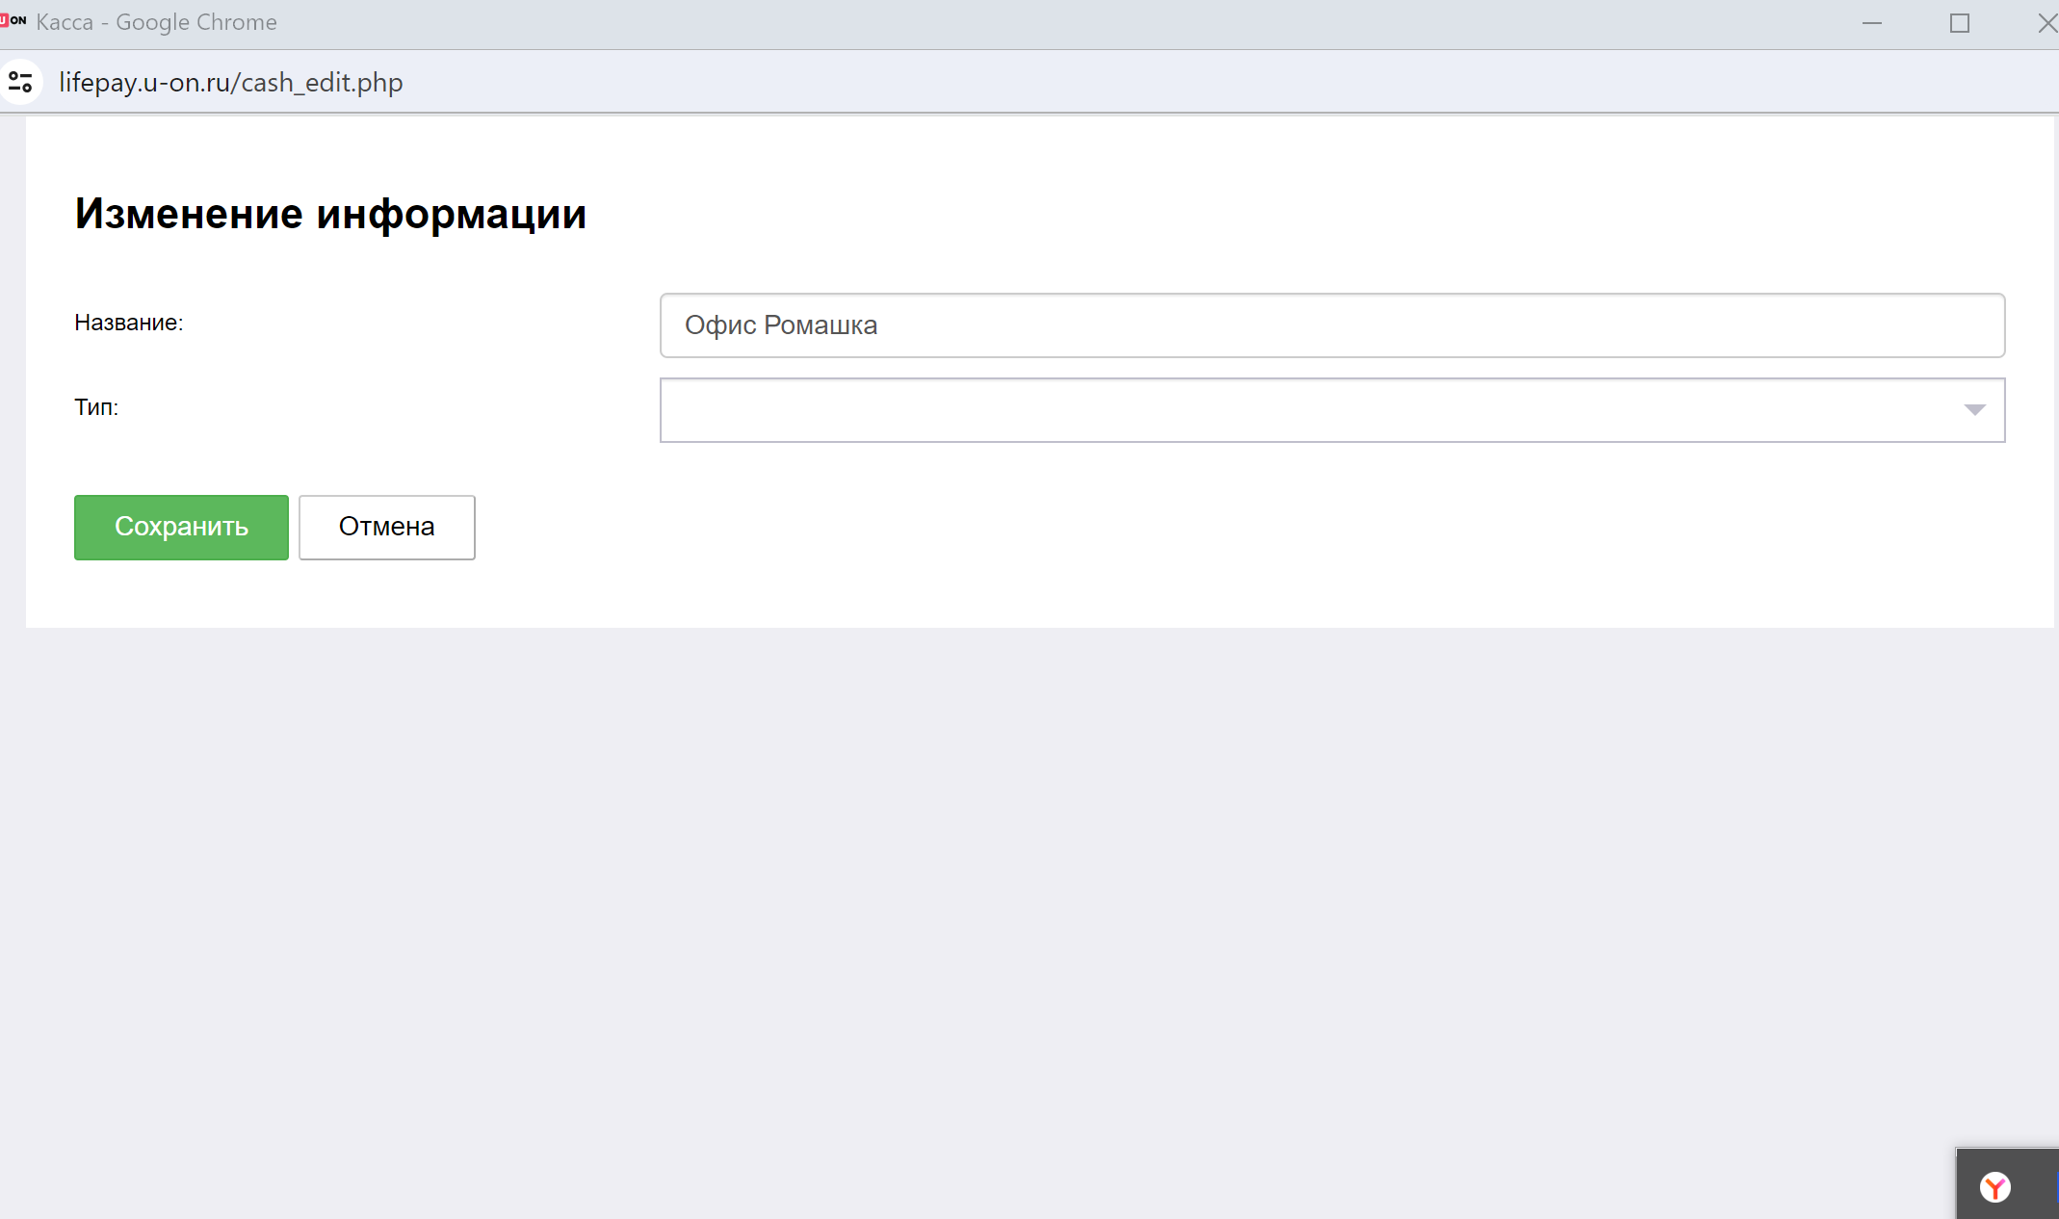Click the URL lifepay.u-on.ru/cash_edit.php

(x=231, y=83)
